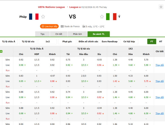Viewport: 165px width, 125px height.
Task: Click the Italy flag icon
Action: pyautogui.click(x=111, y=17)
